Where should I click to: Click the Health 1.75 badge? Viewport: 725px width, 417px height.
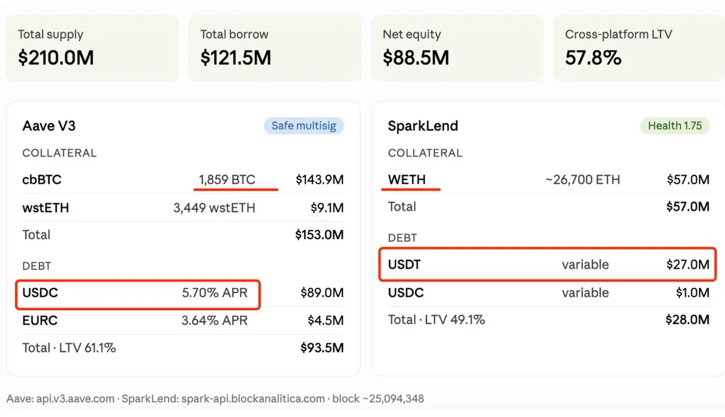coord(675,126)
